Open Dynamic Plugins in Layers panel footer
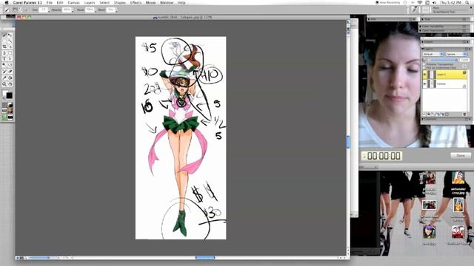 (x=429, y=115)
